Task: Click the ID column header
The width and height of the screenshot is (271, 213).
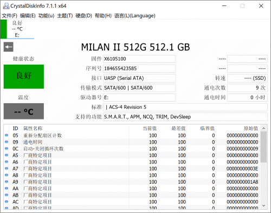Action: 15,128
